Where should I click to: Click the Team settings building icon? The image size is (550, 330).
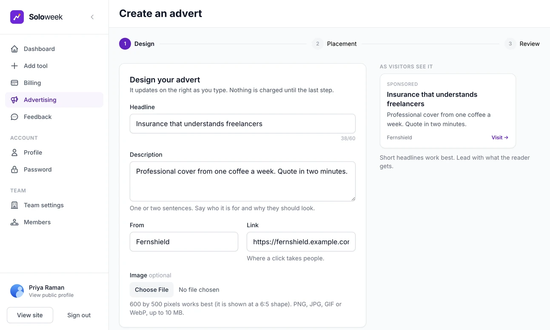(14, 205)
